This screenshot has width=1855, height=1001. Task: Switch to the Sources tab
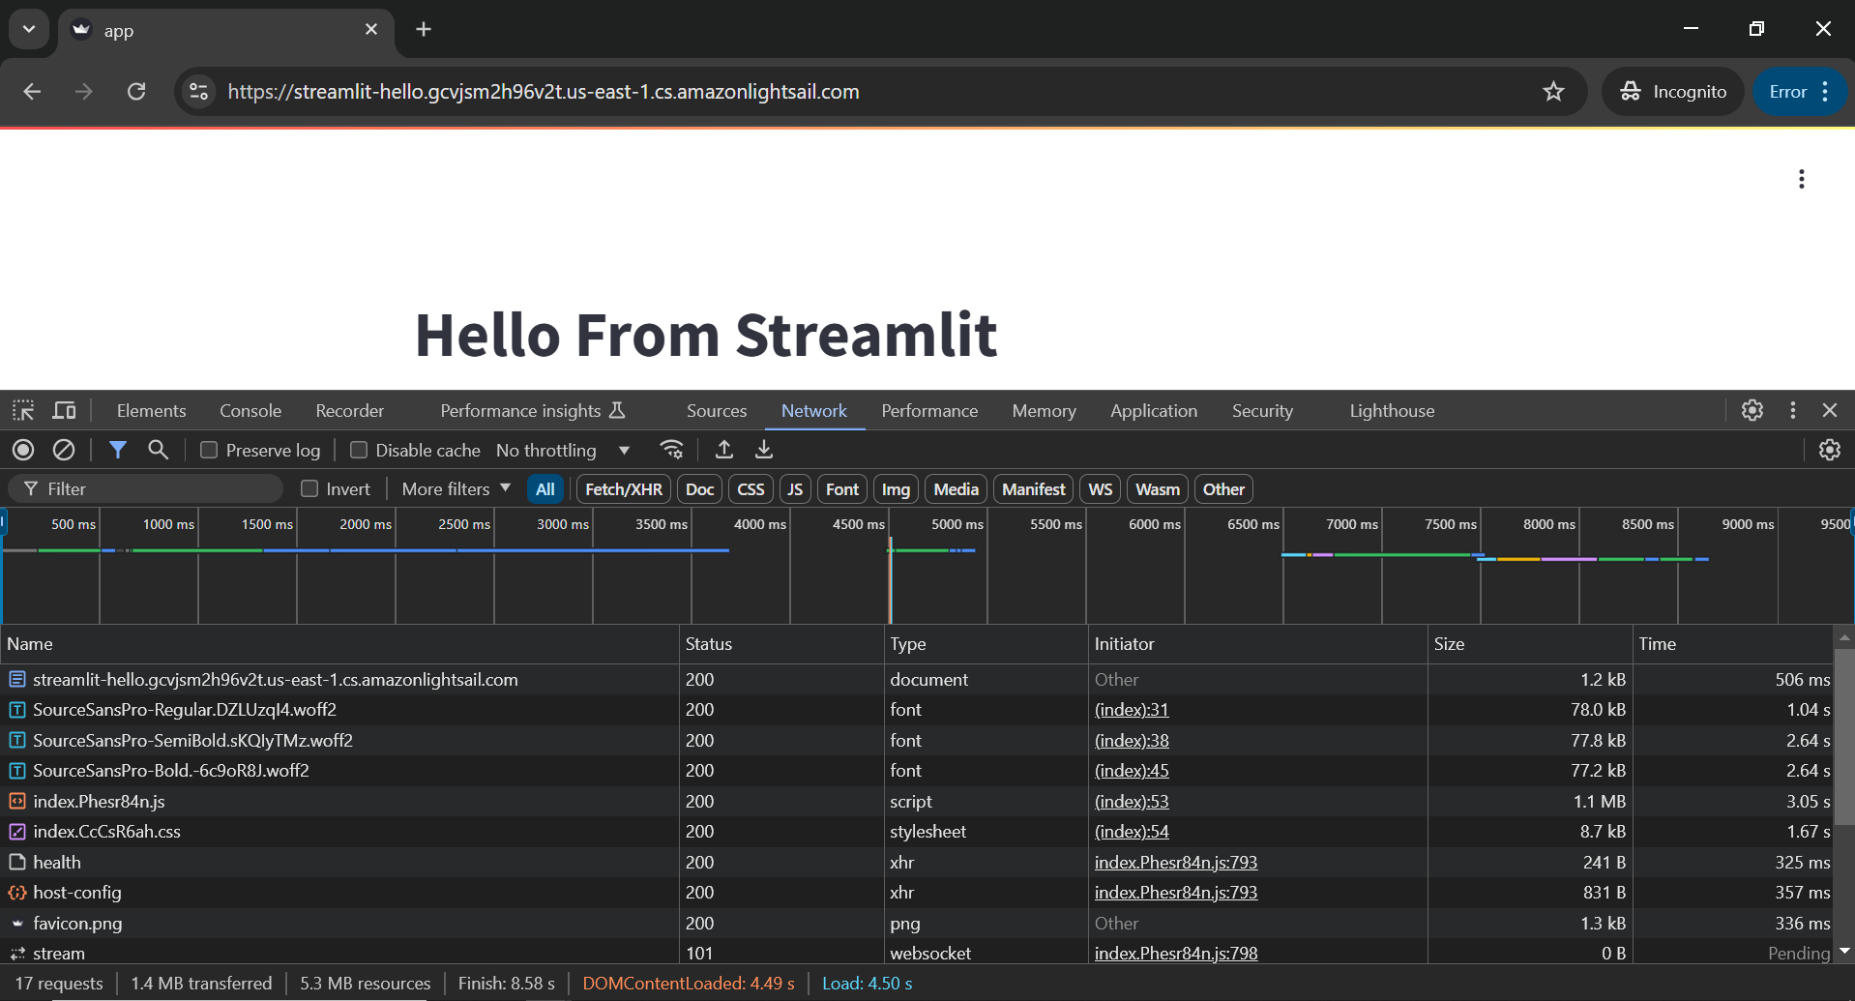717,411
